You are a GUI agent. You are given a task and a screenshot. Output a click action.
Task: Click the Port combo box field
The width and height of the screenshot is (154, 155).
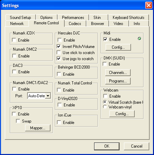(x=39, y=96)
